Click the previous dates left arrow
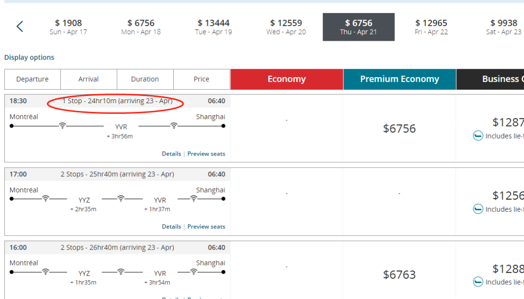The image size is (524, 299). click(x=19, y=27)
